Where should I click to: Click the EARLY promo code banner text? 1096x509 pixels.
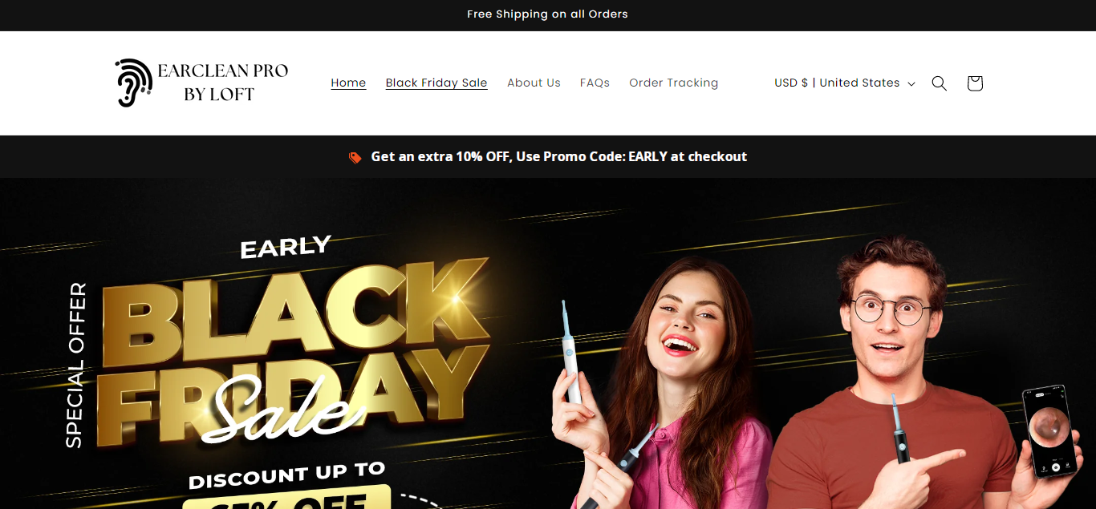559,156
